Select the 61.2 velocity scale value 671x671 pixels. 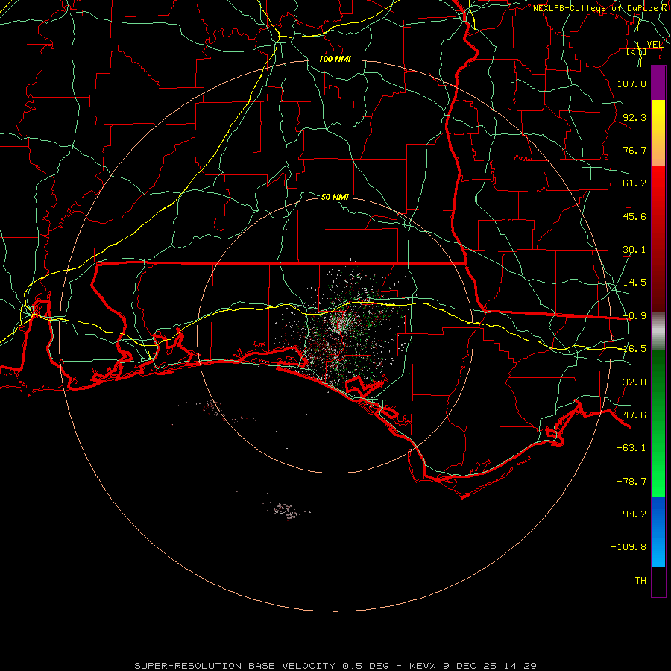pyautogui.click(x=634, y=183)
